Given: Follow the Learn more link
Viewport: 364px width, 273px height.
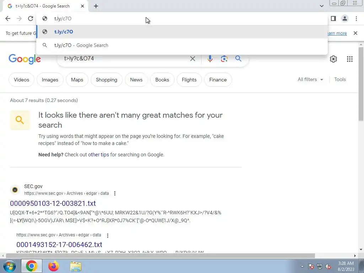Looking at the screenshot, I should 337,33.
